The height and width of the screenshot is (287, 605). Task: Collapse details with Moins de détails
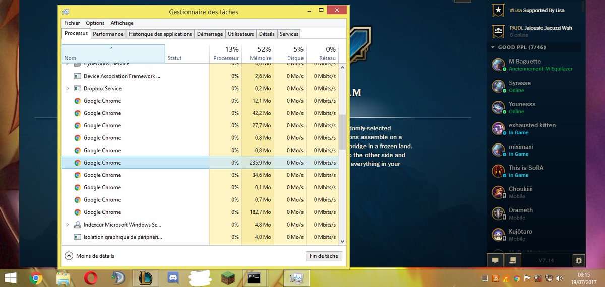(90, 256)
